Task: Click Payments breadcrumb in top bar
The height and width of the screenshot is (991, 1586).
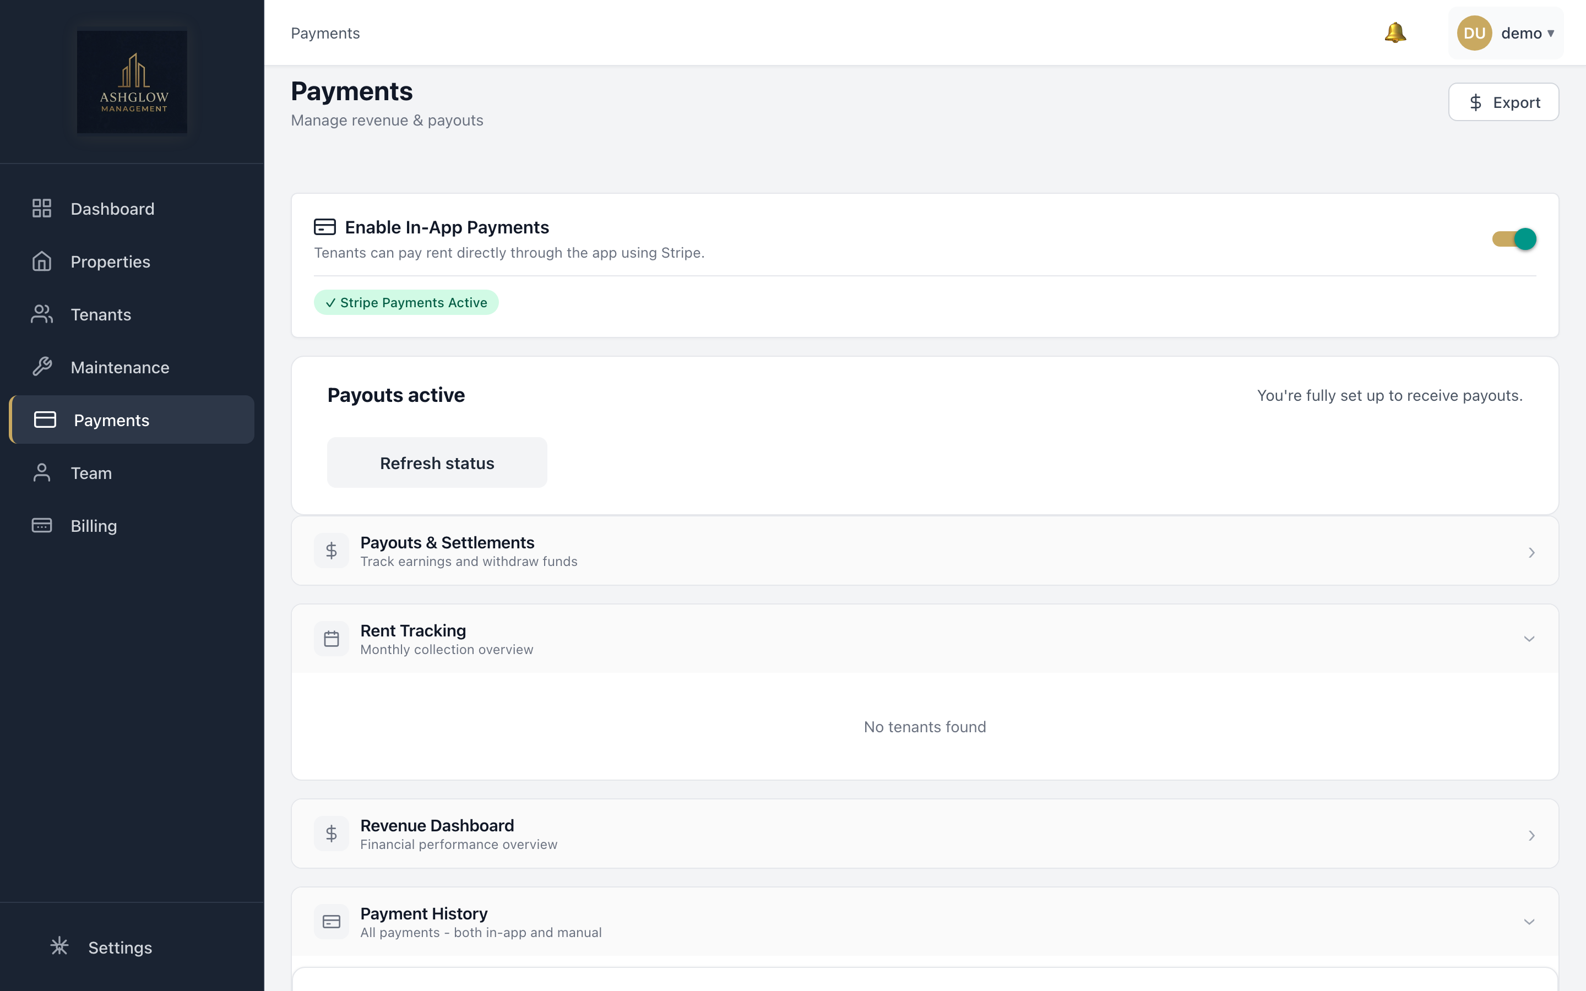Action: click(325, 33)
